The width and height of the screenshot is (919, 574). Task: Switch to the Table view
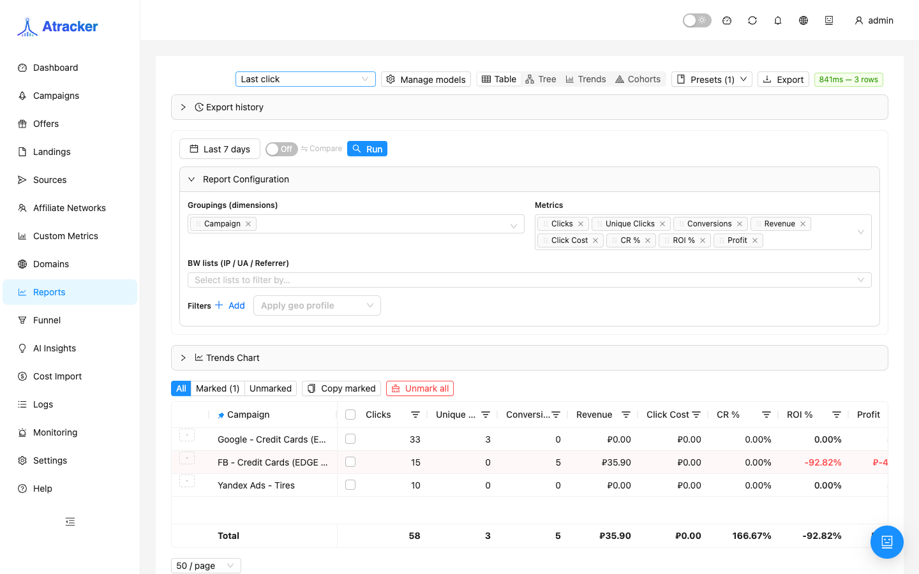click(x=499, y=79)
